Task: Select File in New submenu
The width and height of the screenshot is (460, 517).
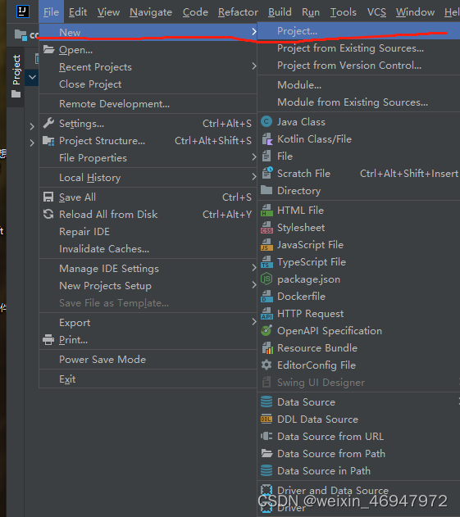Action: click(358, 156)
